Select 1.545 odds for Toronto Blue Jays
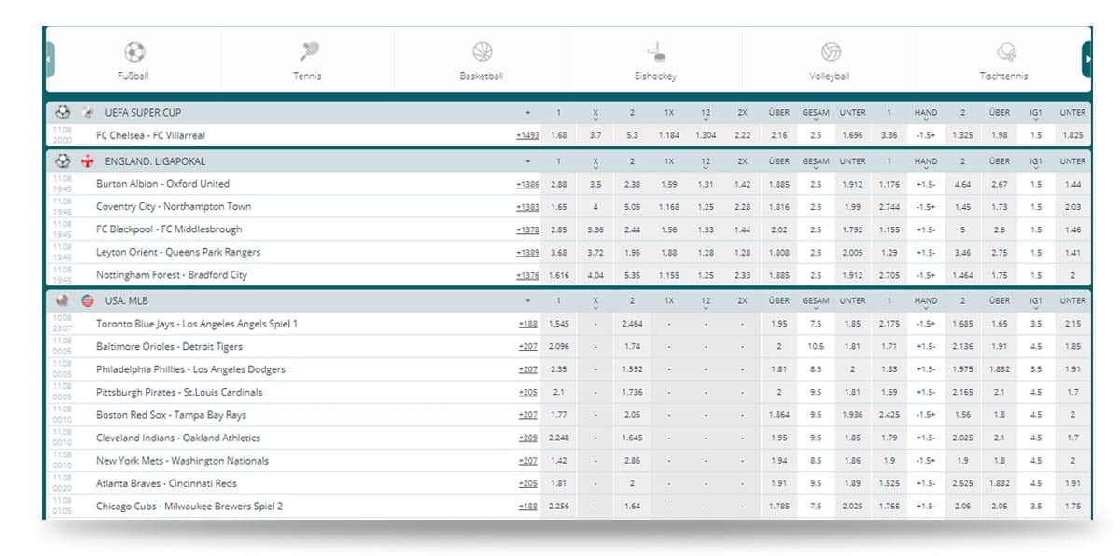1120x556 pixels. coord(558,324)
